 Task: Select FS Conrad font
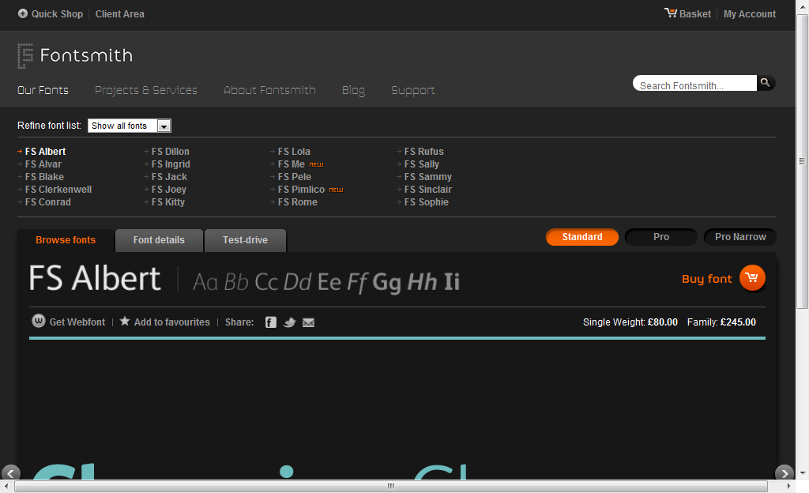(x=48, y=202)
